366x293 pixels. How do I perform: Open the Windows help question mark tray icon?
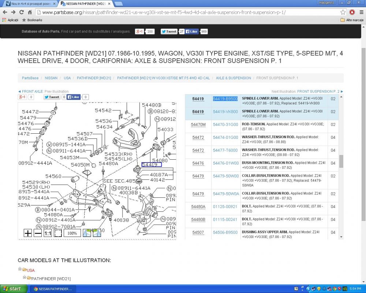(296, 289)
